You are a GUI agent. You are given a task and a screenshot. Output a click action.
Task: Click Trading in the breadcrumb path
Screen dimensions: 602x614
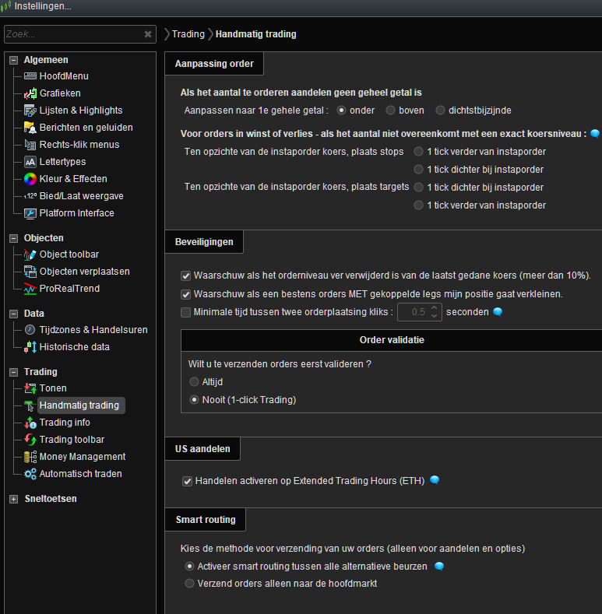click(x=188, y=34)
